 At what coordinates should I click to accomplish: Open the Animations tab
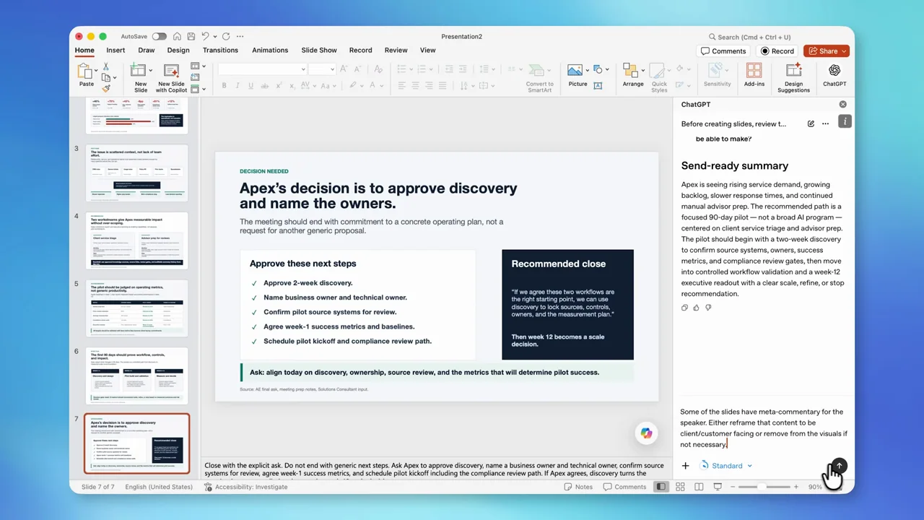click(270, 51)
